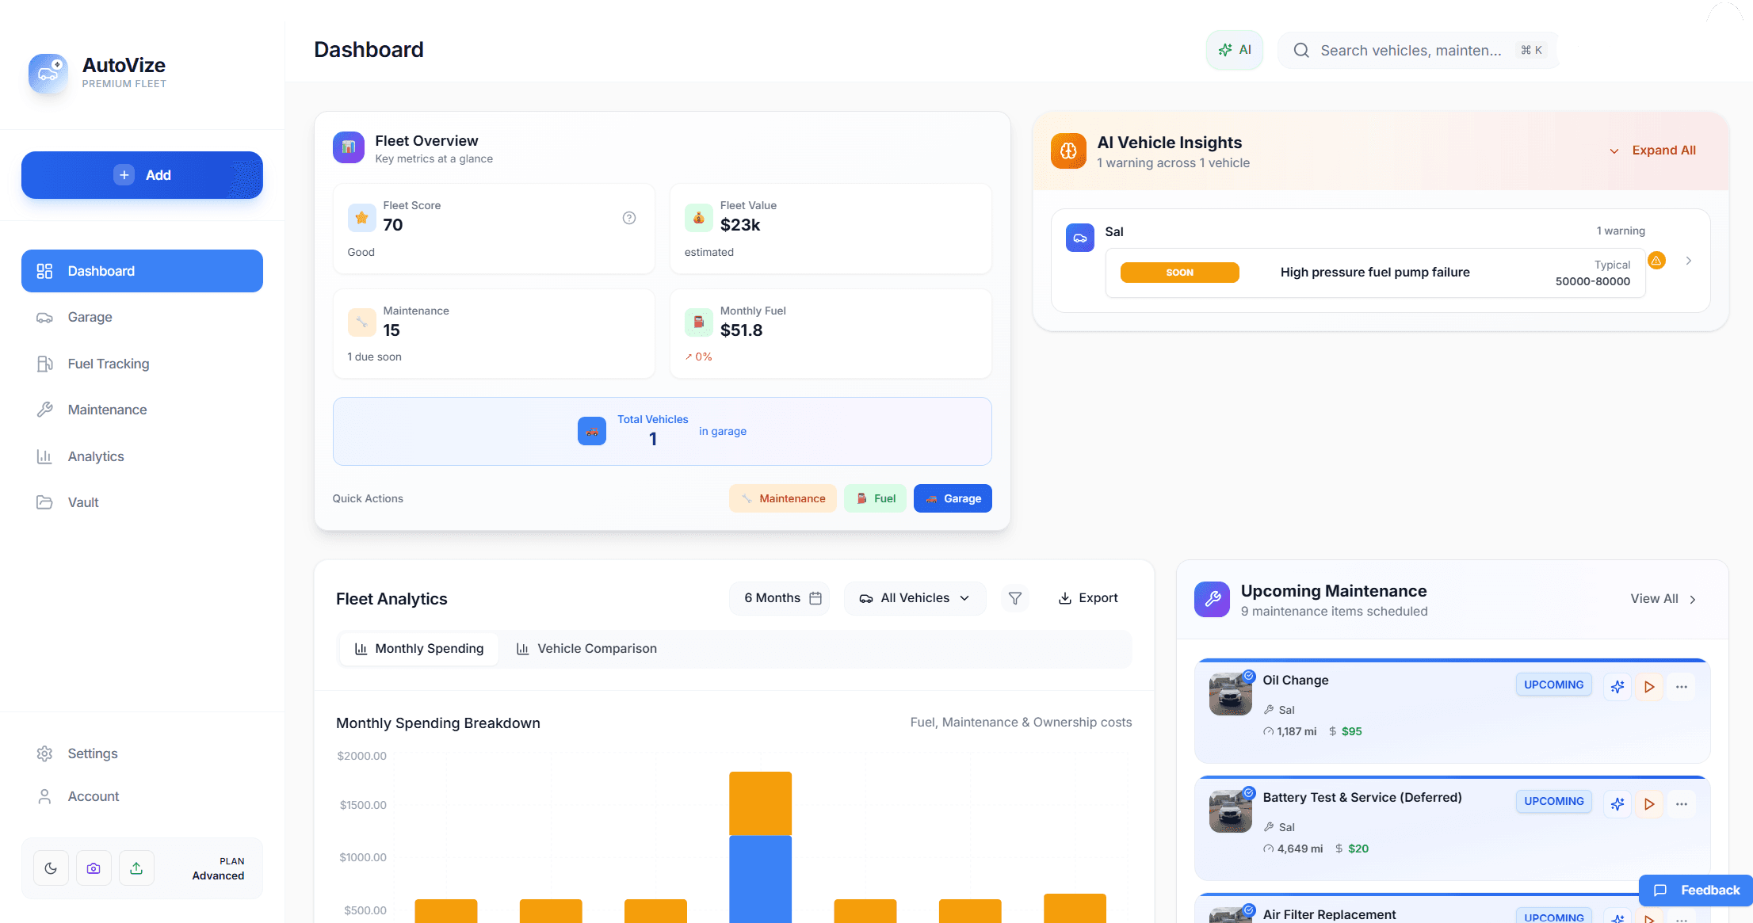Expand Sal's warning row chevron

tap(1689, 261)
